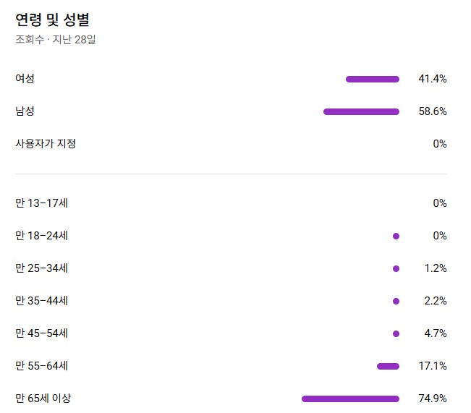Click the 만 65세 이상 bar
471x413 pixels.
point(350,399)
